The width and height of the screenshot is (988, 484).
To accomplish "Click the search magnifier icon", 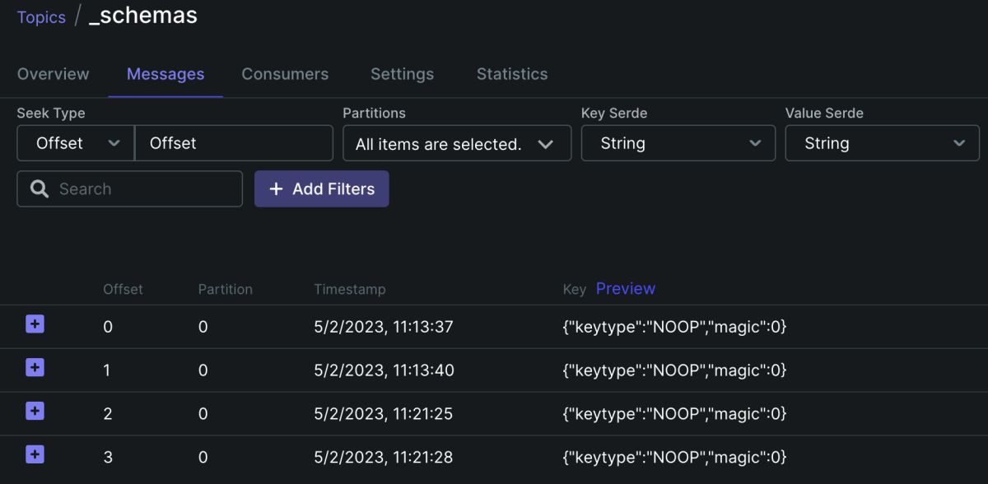I will (39, 188).
